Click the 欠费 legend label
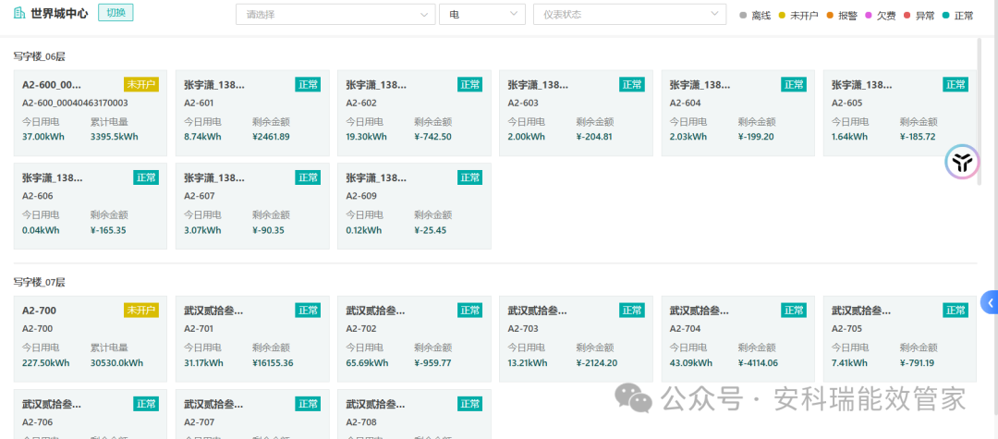Screen dimensions: 998x439 886,16
